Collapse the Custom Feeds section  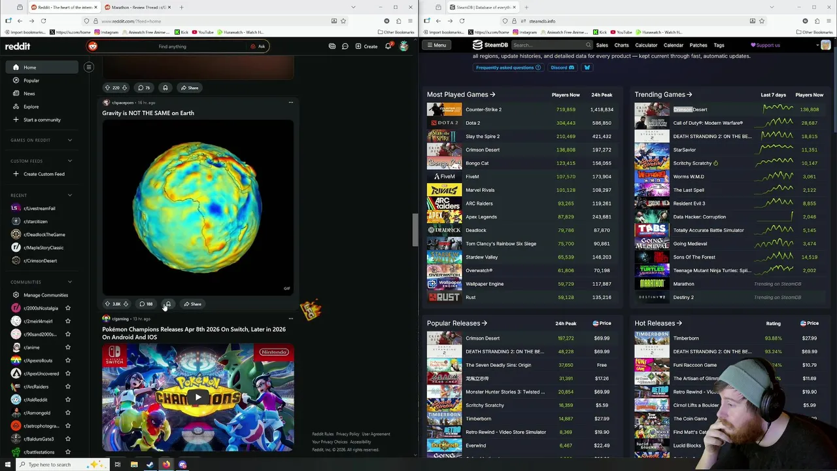(70, 161)
